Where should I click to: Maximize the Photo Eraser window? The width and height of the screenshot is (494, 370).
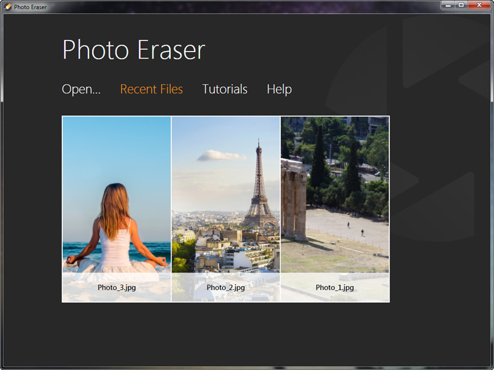[461, 5]
